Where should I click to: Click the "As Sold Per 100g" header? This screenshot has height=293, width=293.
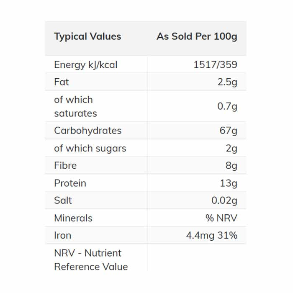197,36
